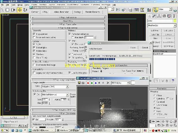The image size is (178, 133).
Task: Save the image in frame buffer window
Action: point(79,83)
